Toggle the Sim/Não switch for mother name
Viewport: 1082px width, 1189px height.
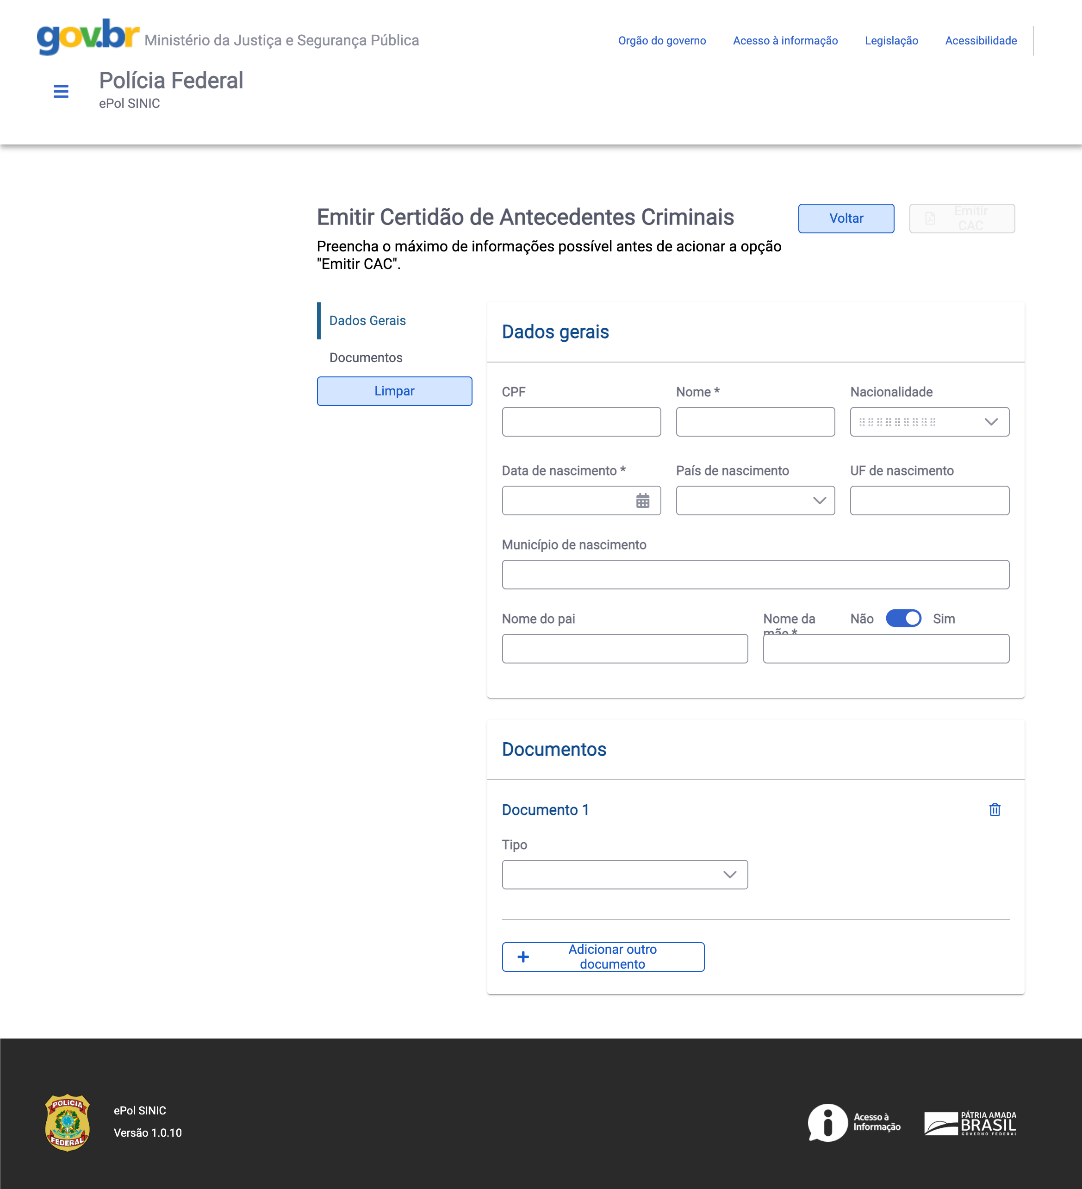903,618
